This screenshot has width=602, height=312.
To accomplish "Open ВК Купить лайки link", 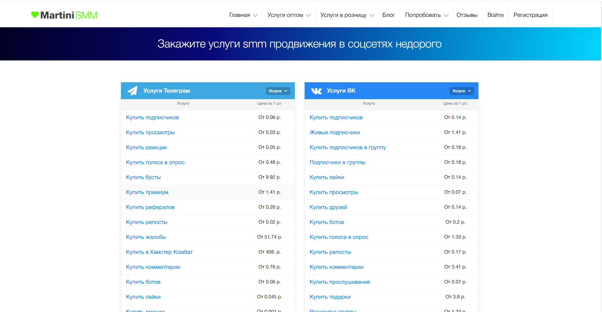I will (x=327, y=177).
